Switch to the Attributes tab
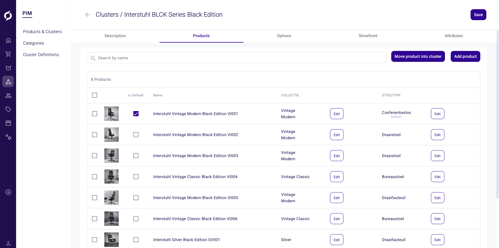This screenshot has height=248, width=499. coord(454,36)
